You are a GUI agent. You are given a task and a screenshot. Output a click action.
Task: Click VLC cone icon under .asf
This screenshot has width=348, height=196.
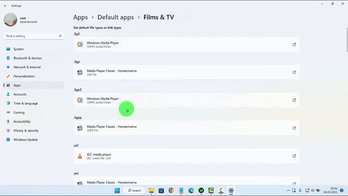[80, 156]
